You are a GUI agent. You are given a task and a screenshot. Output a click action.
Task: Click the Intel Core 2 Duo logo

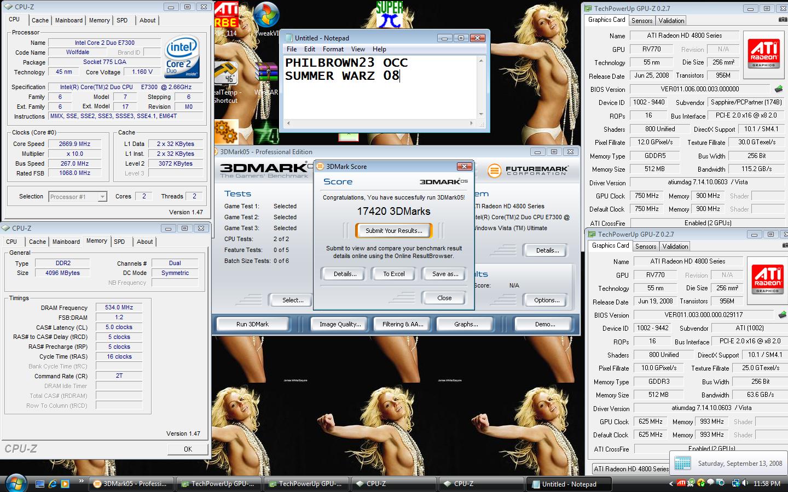click(x=182, y=57)
